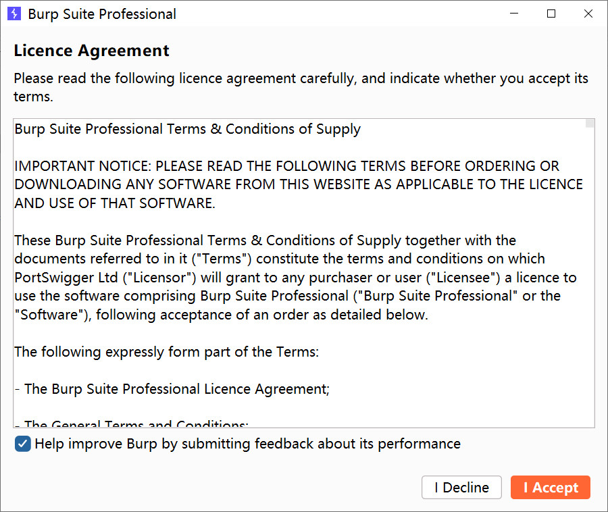Click the "Licence Agreement" heading
The width and height of the screenshot is (608, 512).
tap(91, 51)
